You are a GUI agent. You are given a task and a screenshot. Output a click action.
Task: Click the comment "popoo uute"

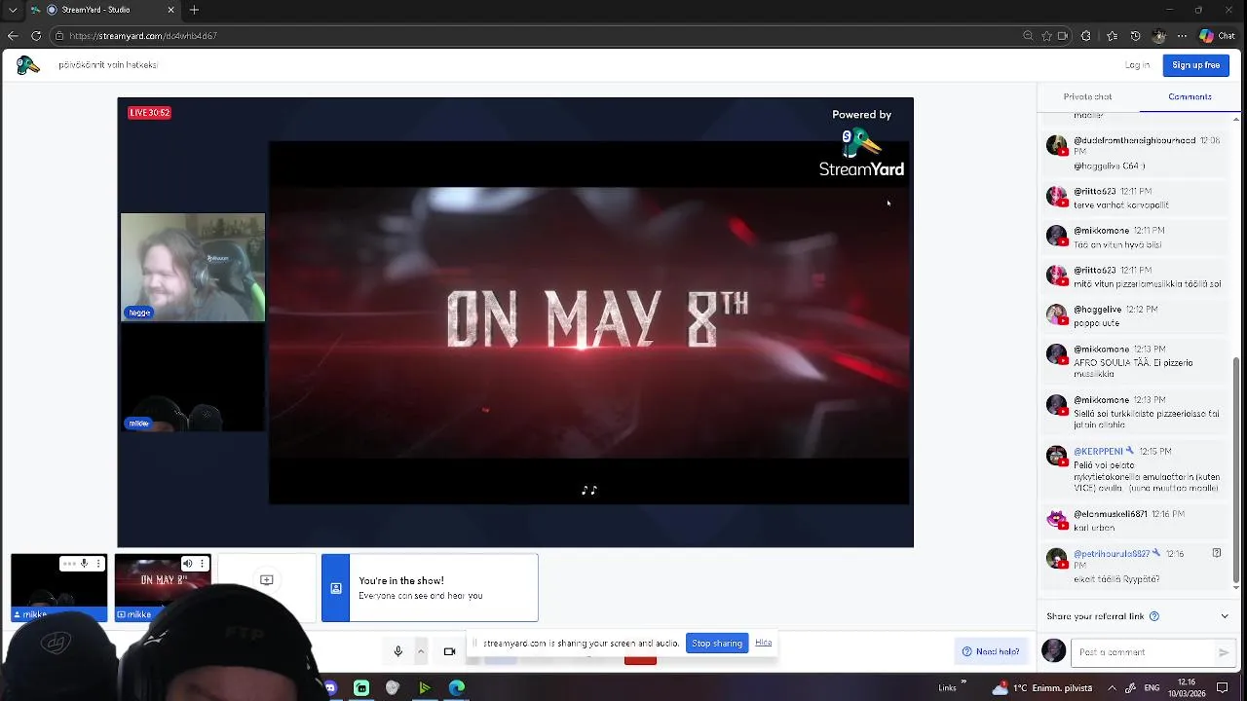point(1096,322)
